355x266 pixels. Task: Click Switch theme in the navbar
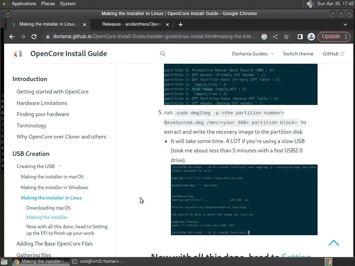click(x=298, y=54)
